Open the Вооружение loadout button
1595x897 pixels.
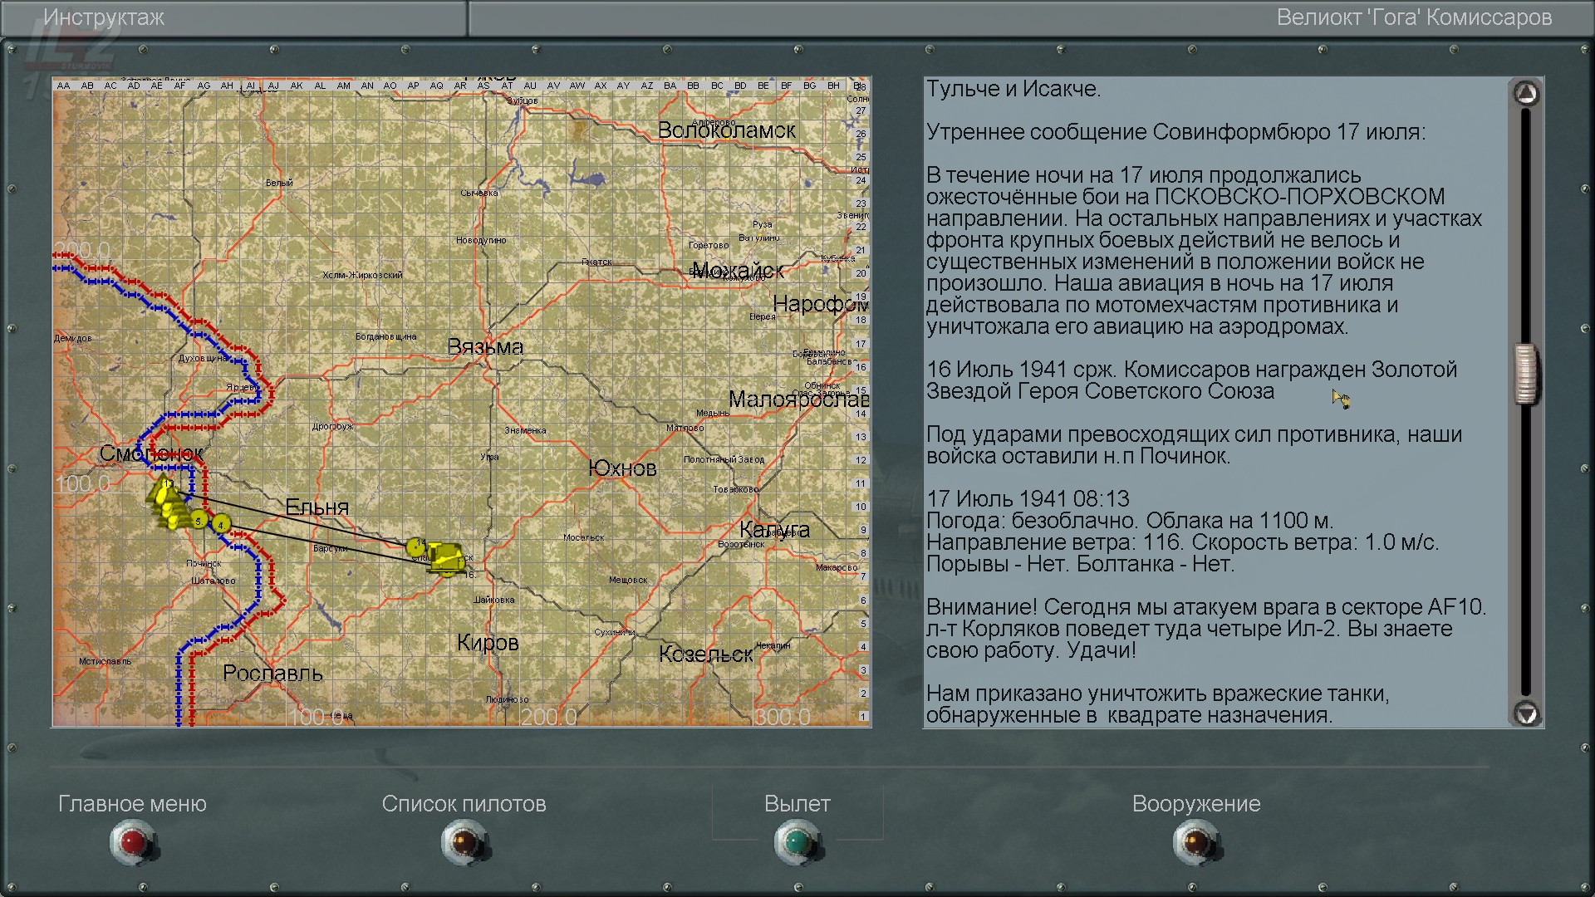1195,842
